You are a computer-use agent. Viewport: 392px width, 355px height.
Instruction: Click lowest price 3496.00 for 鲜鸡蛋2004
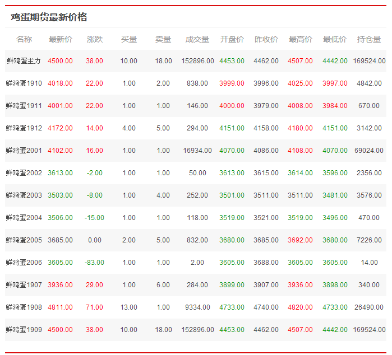coord(335,218)
